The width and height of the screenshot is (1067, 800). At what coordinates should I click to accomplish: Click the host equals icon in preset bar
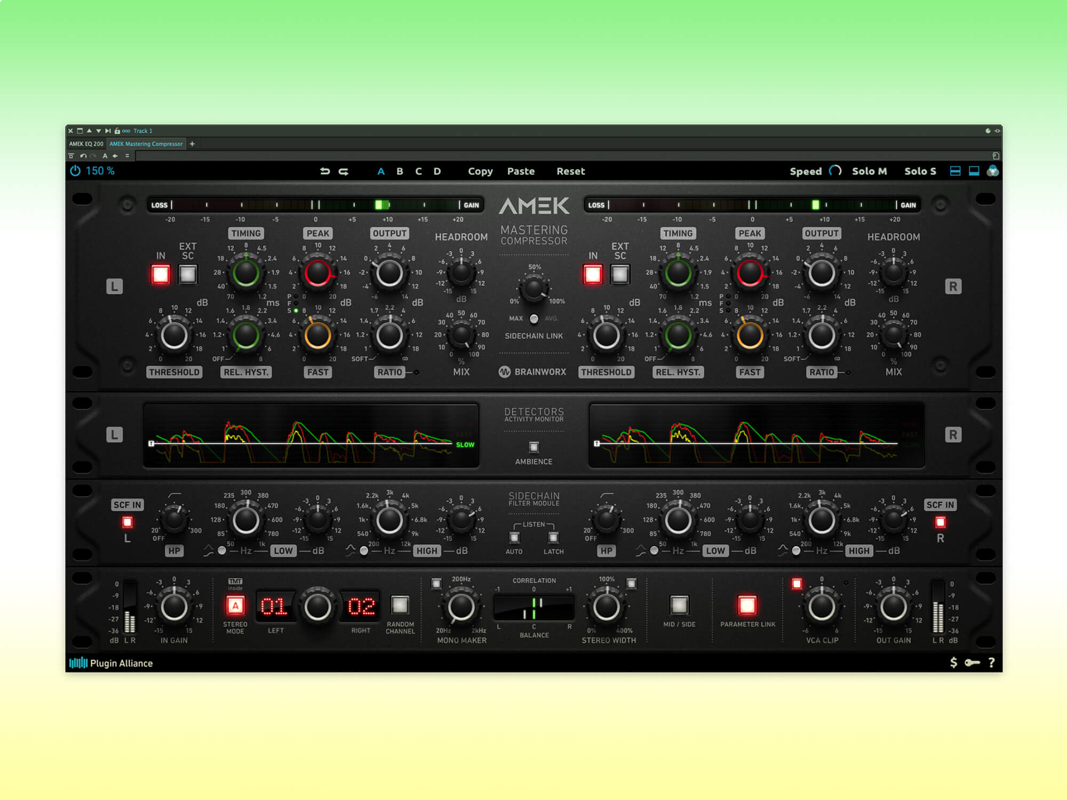[127, 156]
